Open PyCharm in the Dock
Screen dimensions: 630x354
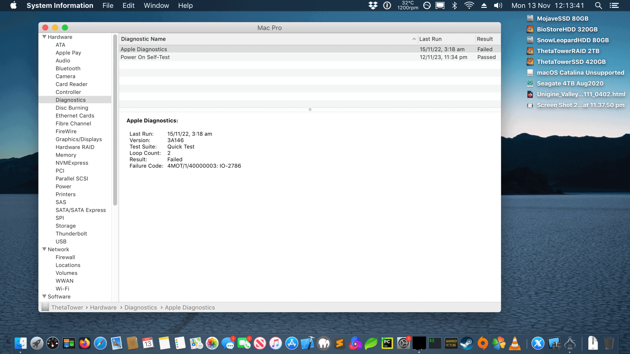tap(387, 343)
